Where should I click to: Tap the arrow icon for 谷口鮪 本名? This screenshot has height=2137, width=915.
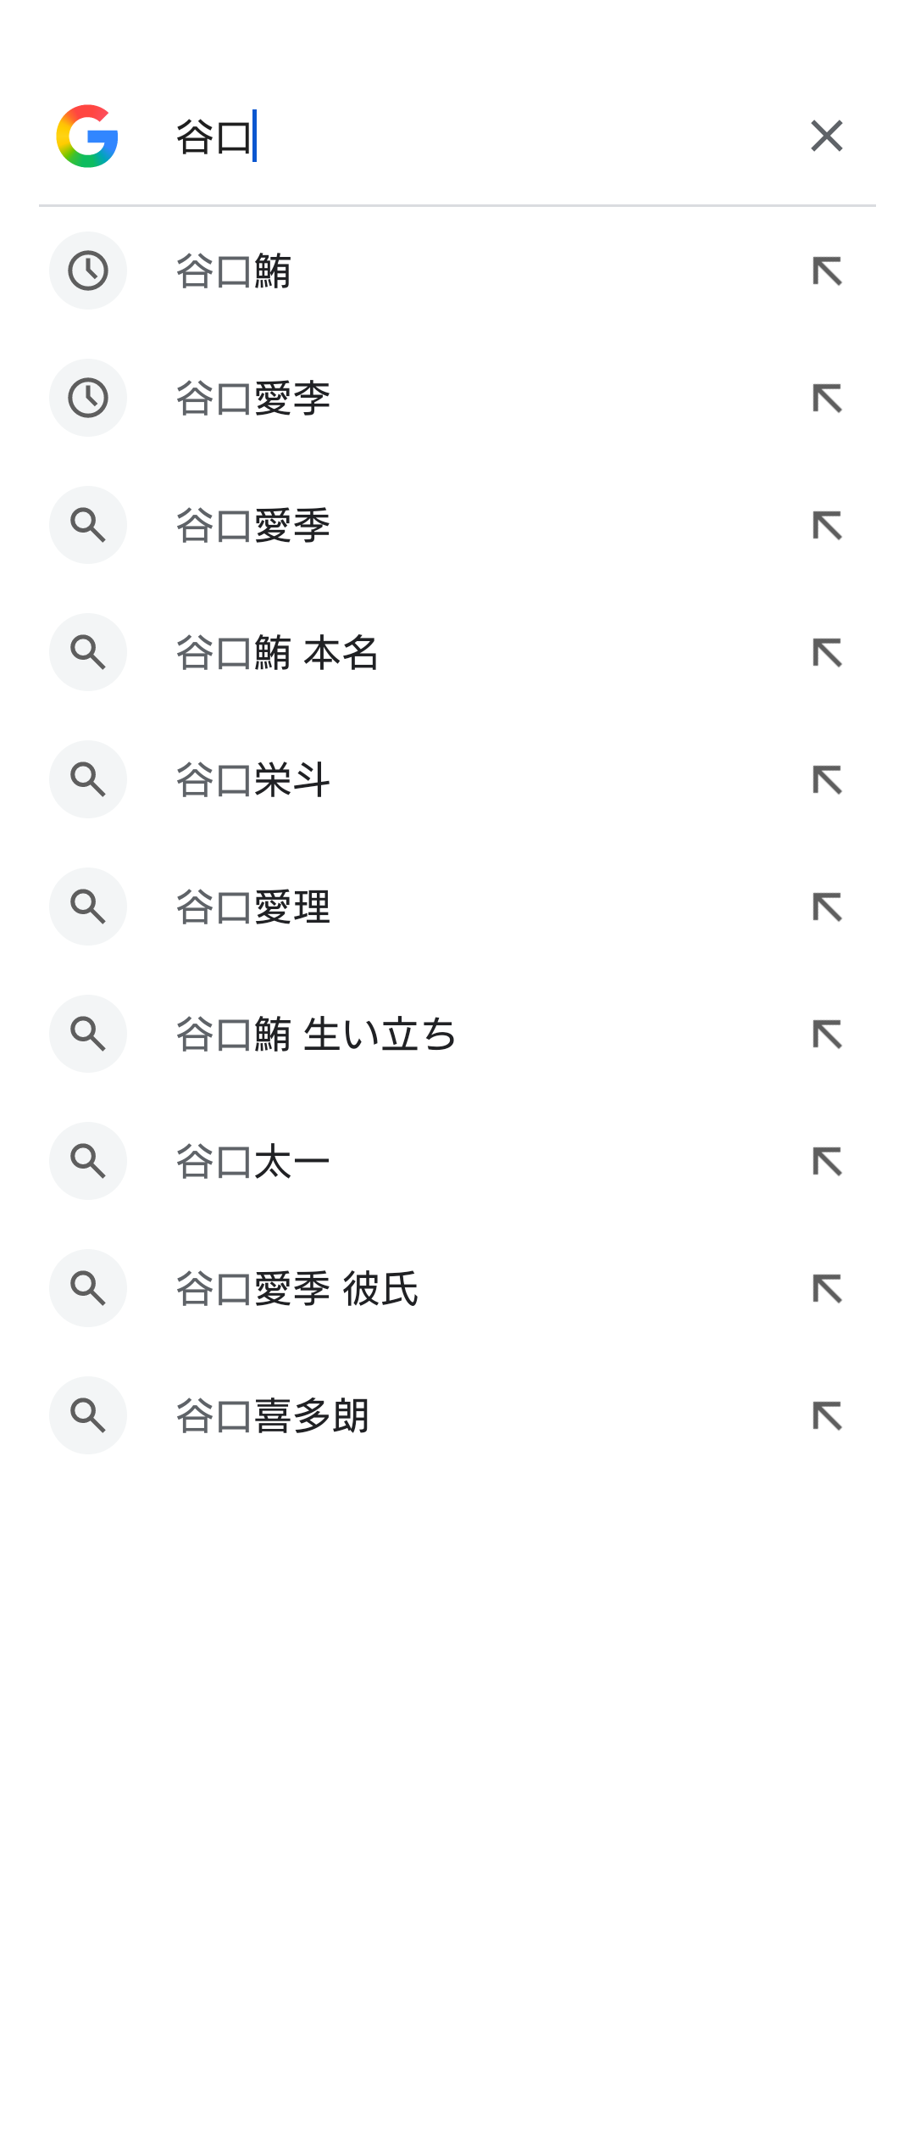tap(827, 653)
